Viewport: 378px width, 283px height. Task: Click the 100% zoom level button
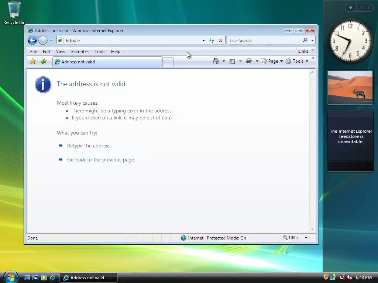291,238
